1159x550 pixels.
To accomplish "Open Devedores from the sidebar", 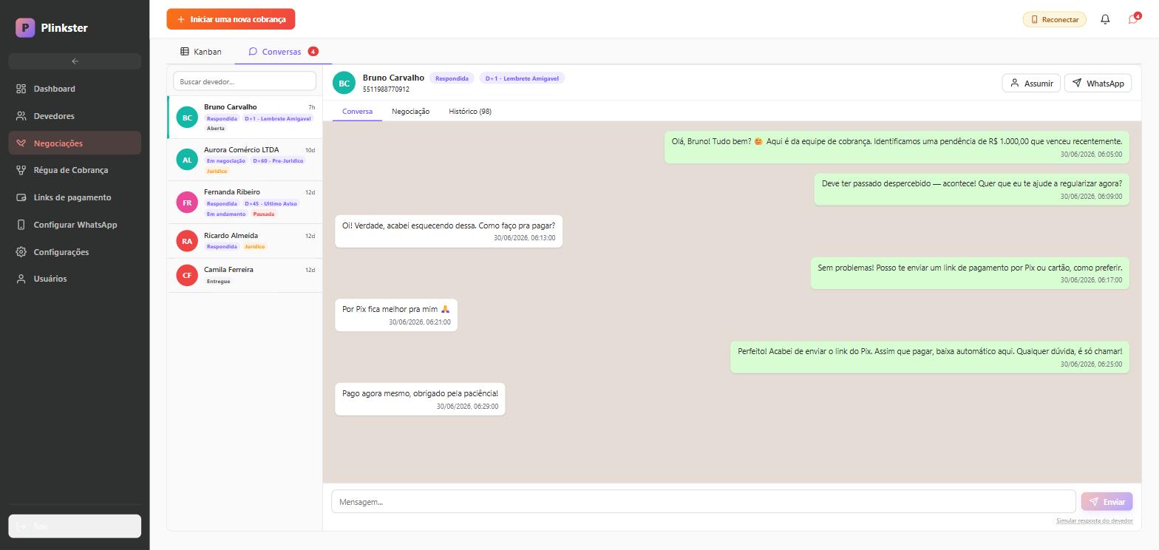I will [x=75, y=116].
